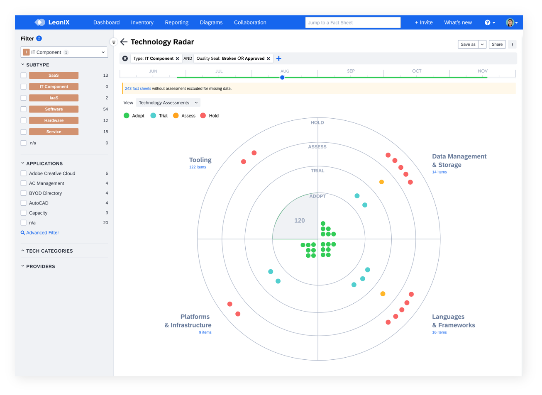Click the filter count badge showing 2
This screenshot has width=542, height=395.
(39, 39)
